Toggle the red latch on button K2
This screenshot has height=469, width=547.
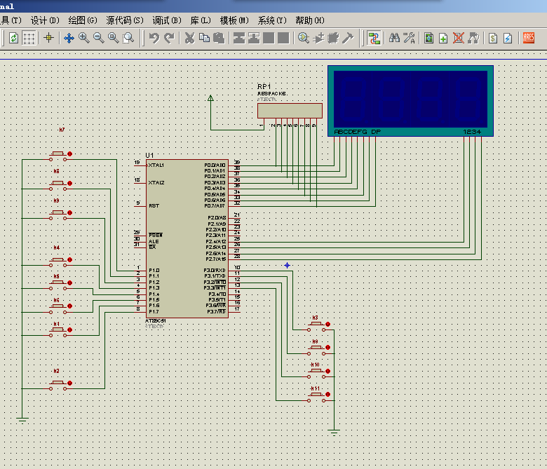pos(69,383)
